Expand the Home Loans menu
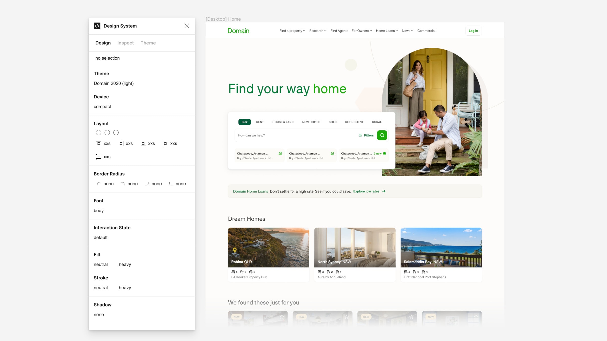 click(x=387, y=31)
